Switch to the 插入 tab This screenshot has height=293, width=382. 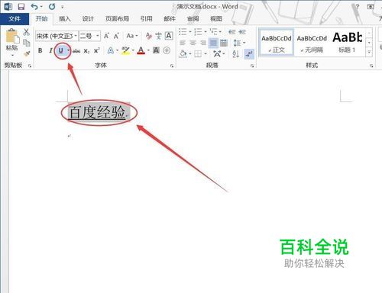click(x=64, y=18)
